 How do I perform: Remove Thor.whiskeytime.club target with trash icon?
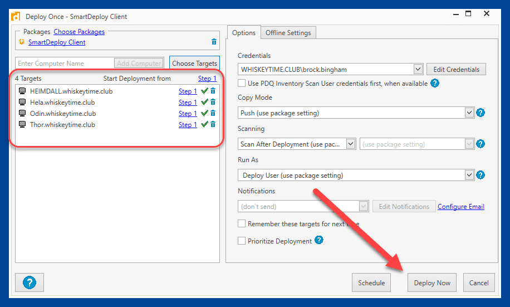point(213,124)
